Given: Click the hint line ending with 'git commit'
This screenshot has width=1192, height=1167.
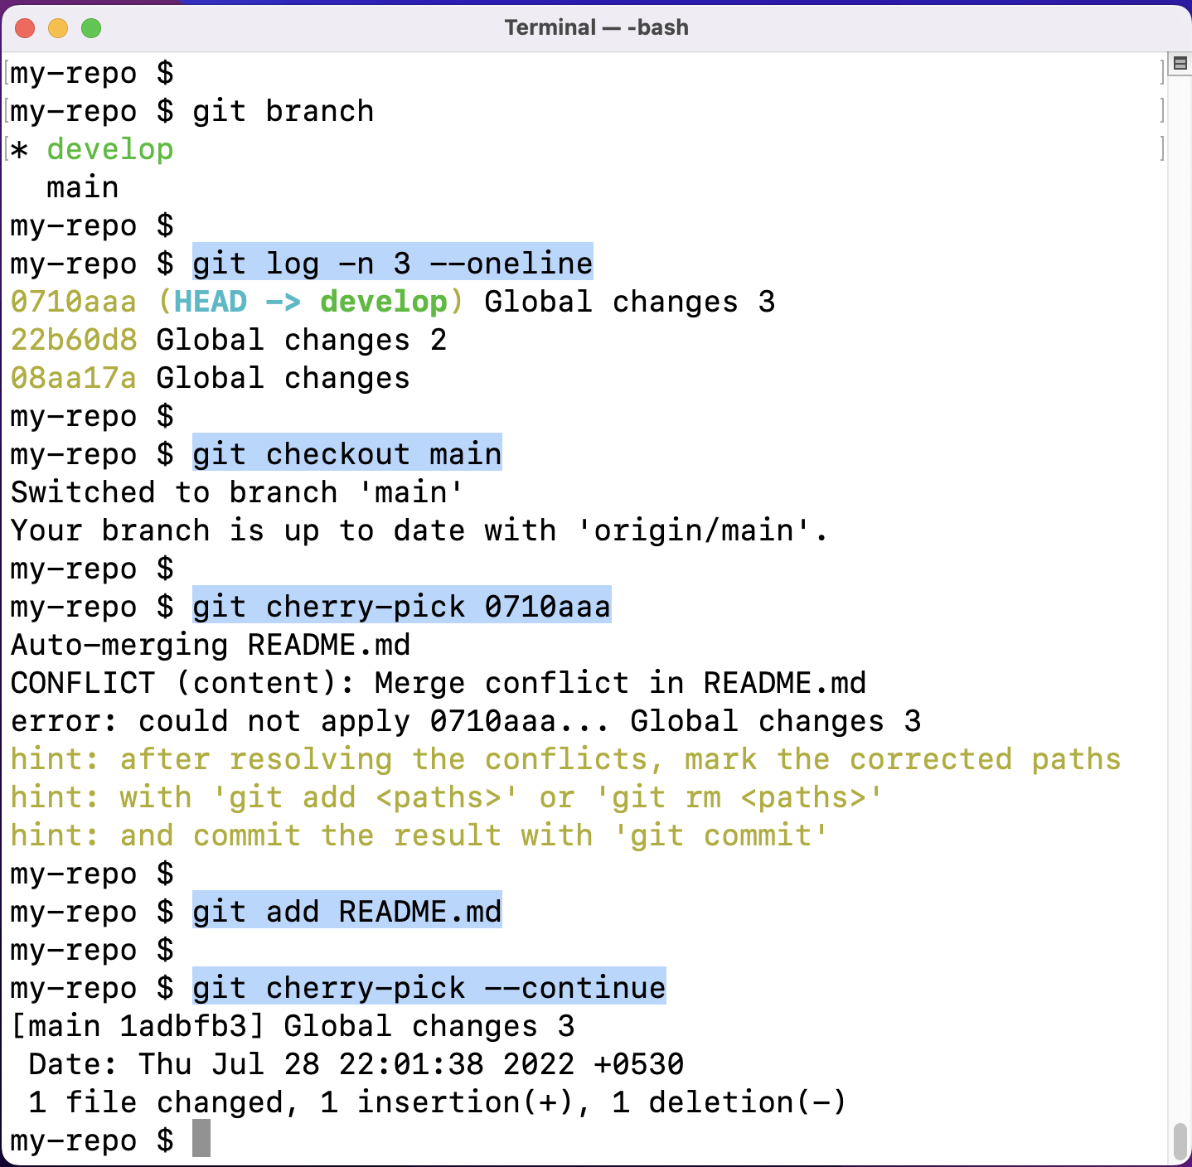Looking at the screenshot, I should click(419, 835).
